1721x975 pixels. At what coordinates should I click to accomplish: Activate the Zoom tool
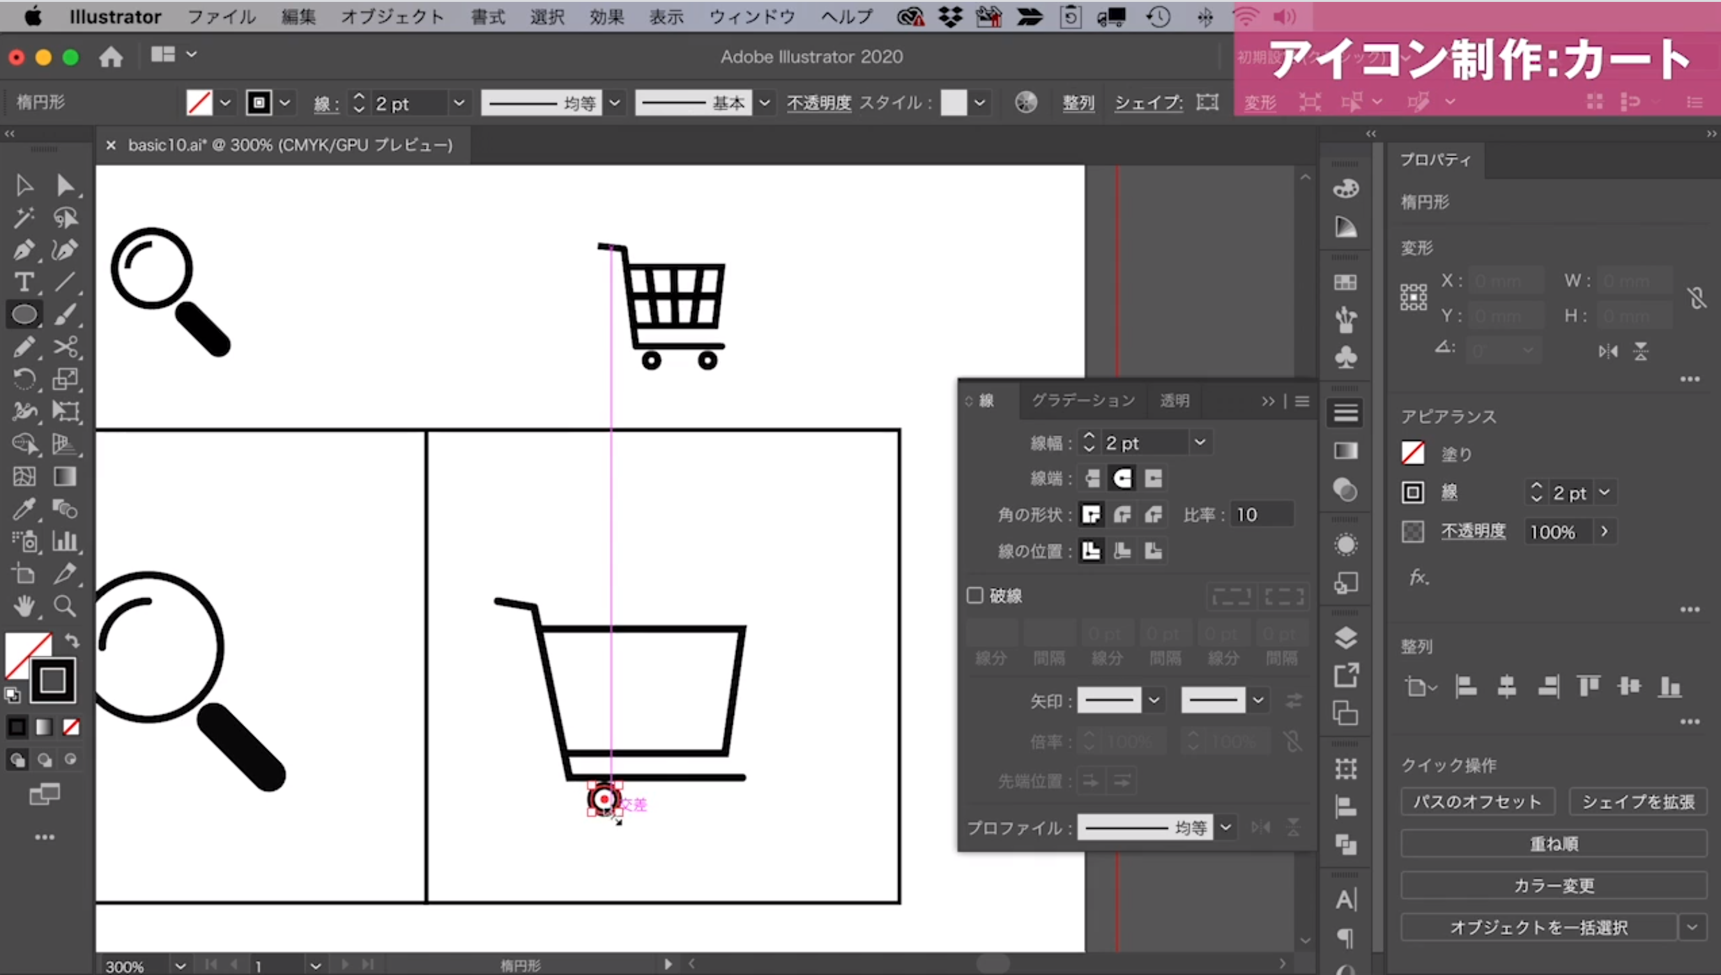[x=66, y=607]
